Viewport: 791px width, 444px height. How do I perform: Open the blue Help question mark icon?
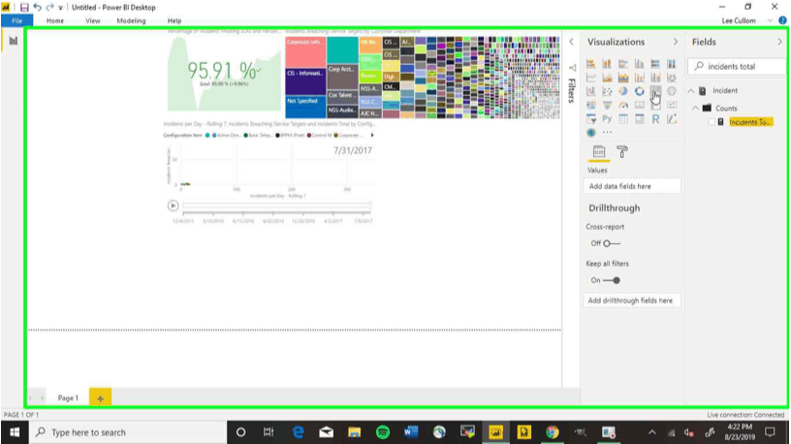pyautogui.click(x=782, y=20)
